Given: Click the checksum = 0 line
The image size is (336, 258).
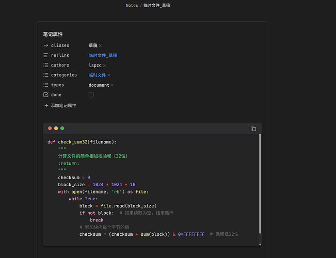Looking at the screenshot, I should [x=74, y=178].
